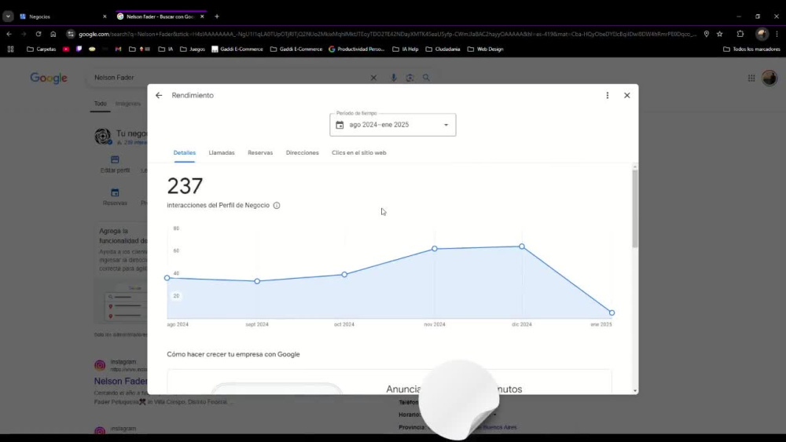The height and width of the screenshot is (442, 786).
Task: Switch to the Reservas tab
Action: pos(260,152)
